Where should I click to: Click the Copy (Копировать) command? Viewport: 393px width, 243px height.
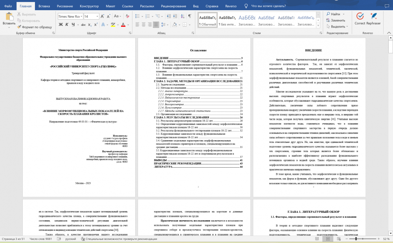click(x=29, y=20)
